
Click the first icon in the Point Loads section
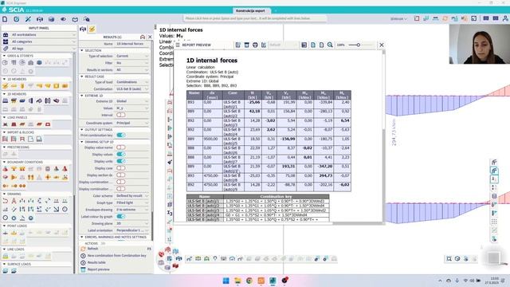6,233
